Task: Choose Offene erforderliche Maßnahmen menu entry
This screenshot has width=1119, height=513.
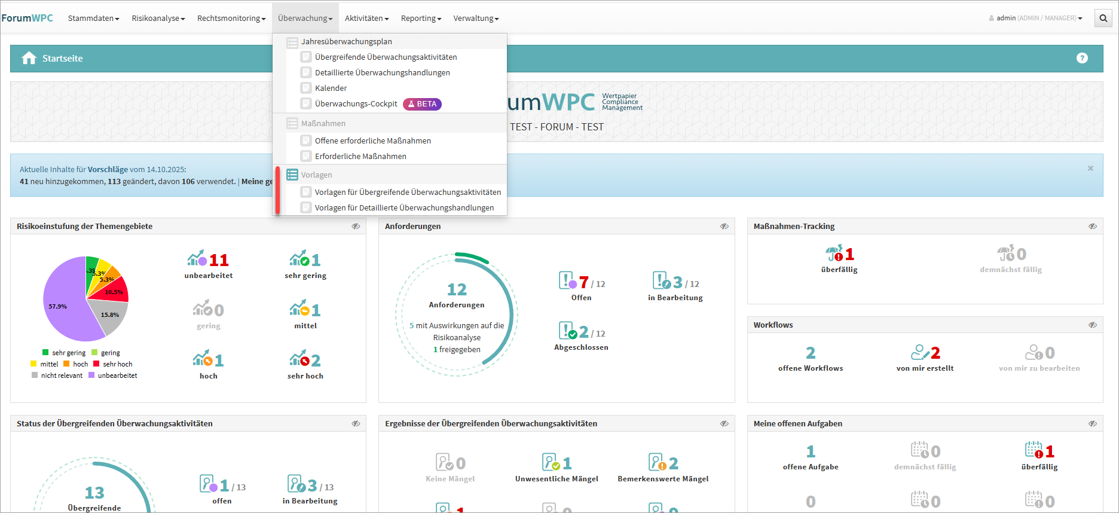Action: [x=372, y=141]
